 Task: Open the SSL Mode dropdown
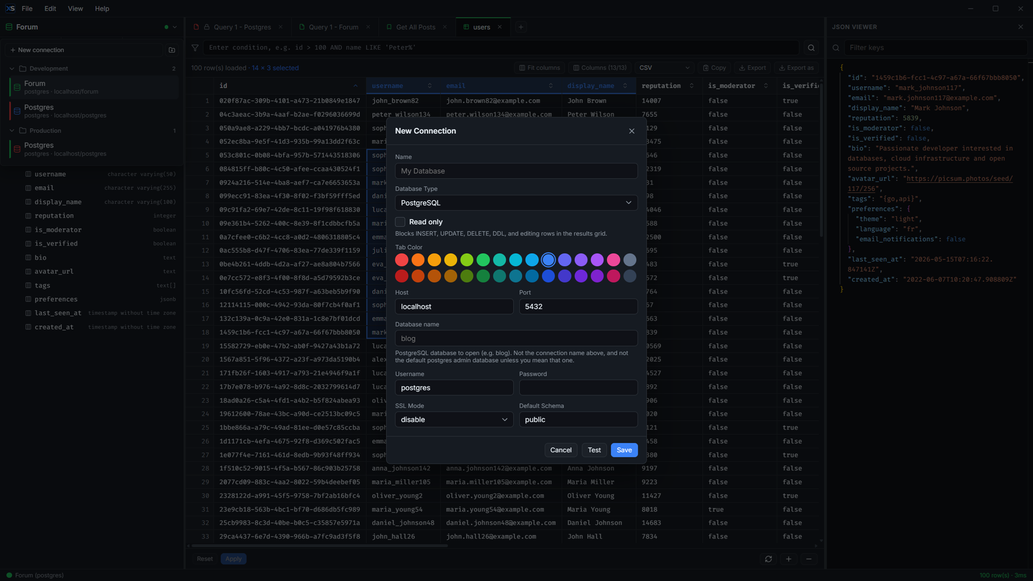coord(454,420)
